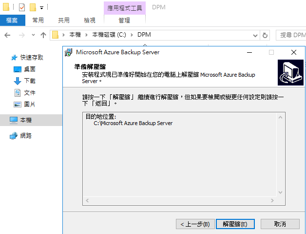
Task: Expand the chevron after 本機磁碟 (C:)
Action: point(132,35)
